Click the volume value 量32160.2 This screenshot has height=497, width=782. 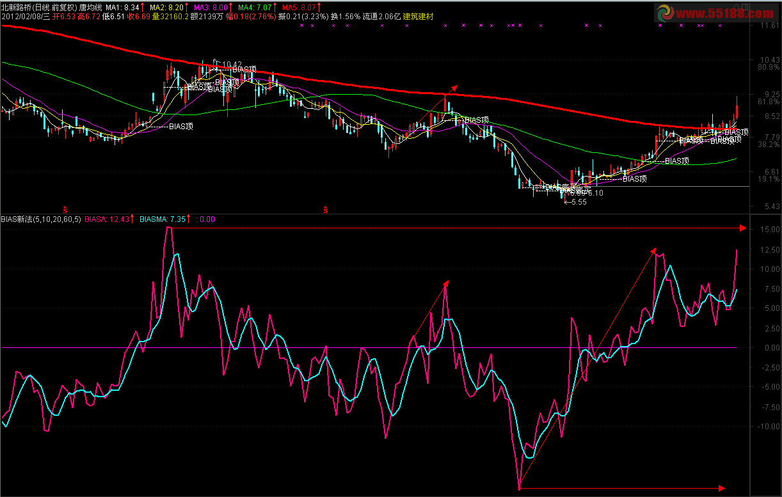170,17
